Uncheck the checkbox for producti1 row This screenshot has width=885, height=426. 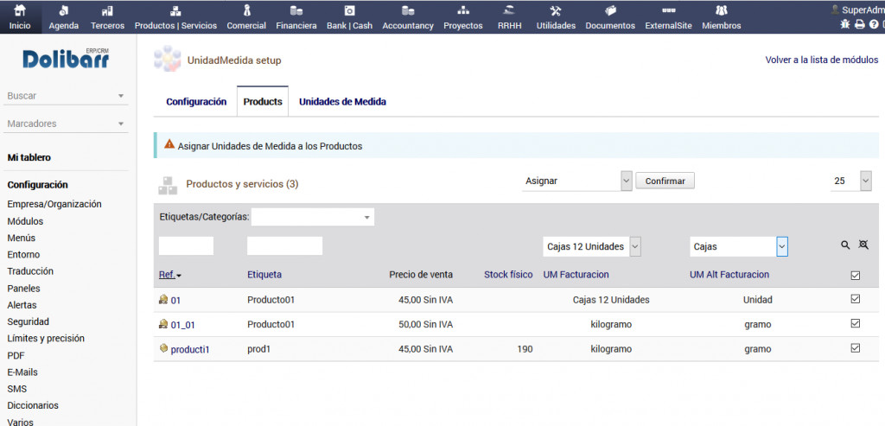855,348
